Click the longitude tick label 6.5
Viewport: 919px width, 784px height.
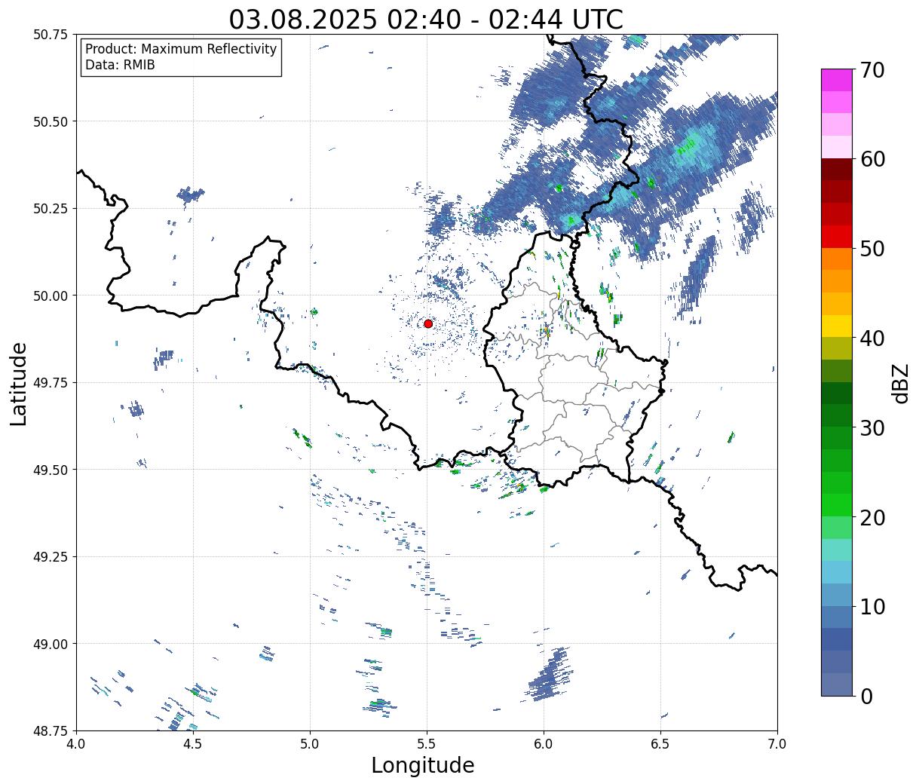pos(660,743)
